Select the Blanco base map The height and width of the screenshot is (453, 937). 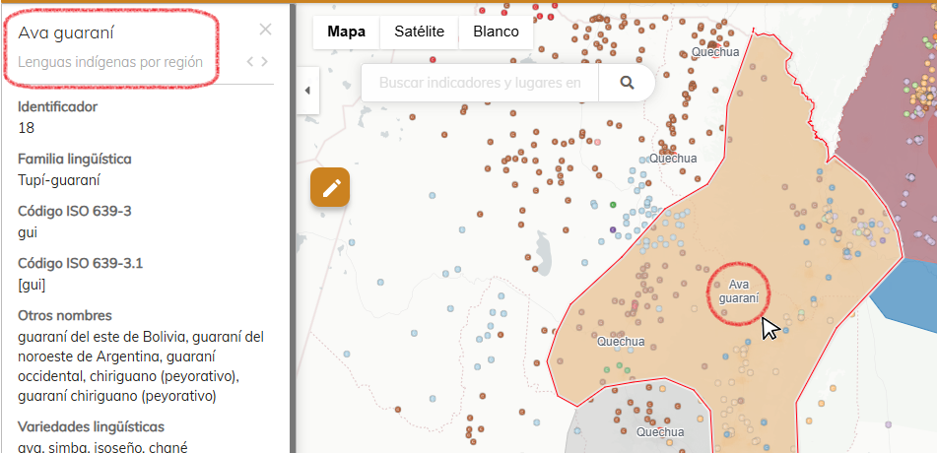click(496, 32)
